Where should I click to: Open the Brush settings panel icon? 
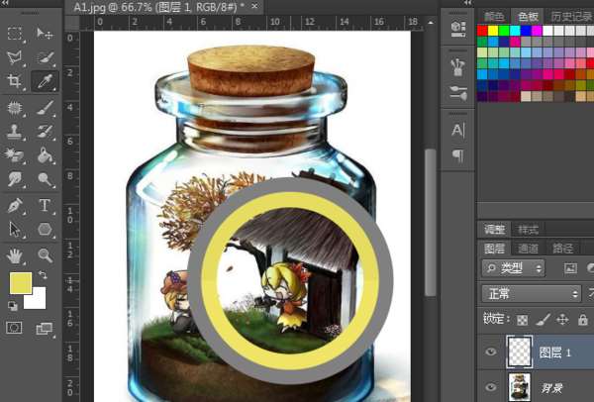coord(458,93)
